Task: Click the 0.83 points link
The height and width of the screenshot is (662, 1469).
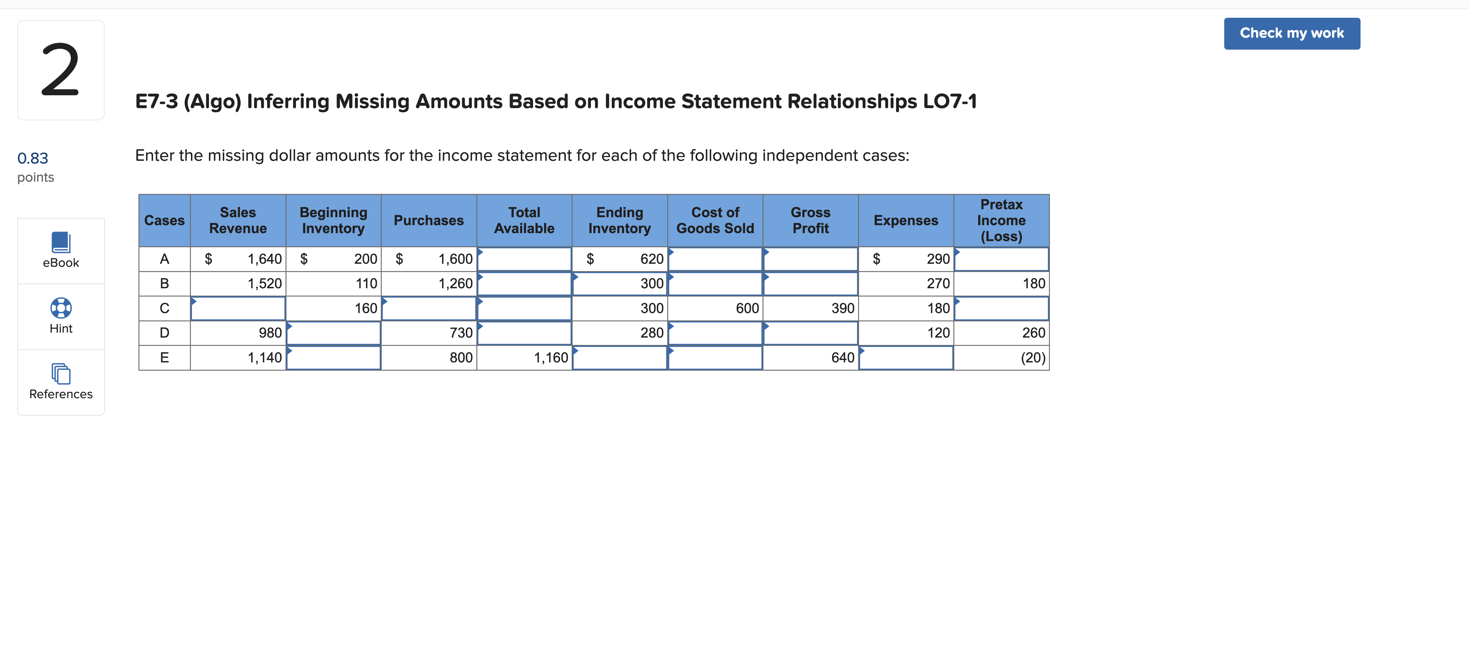Action: [32, 158]
